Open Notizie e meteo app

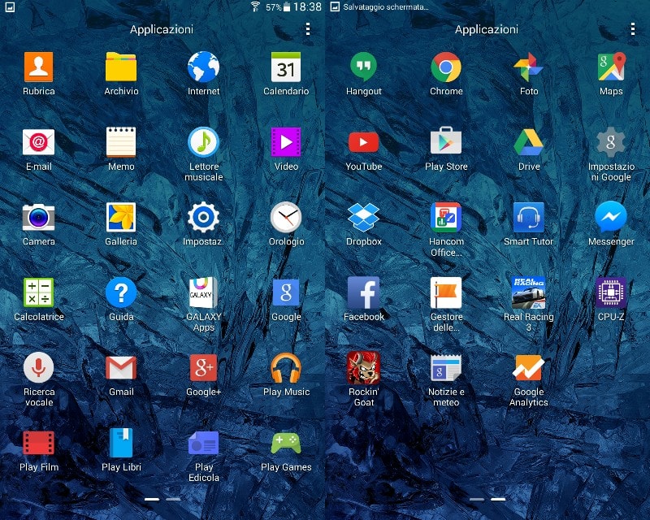(445, 368)
